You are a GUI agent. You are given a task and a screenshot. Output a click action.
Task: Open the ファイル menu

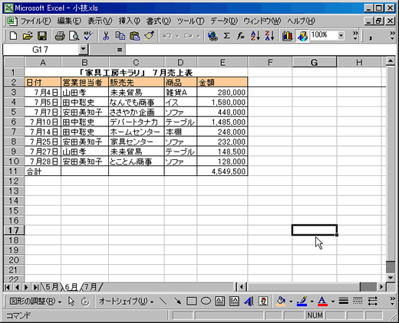35,21
